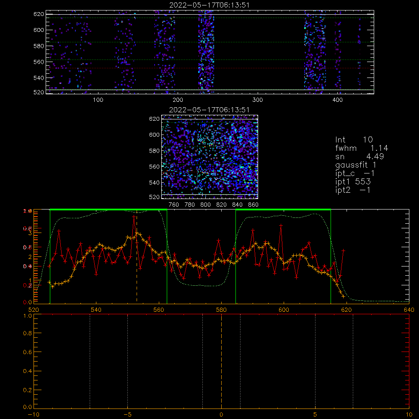Click x-axis label '-5' of the bottom plot
The image size is (419, 419).
pyautogui.click(x=128, y=415)
